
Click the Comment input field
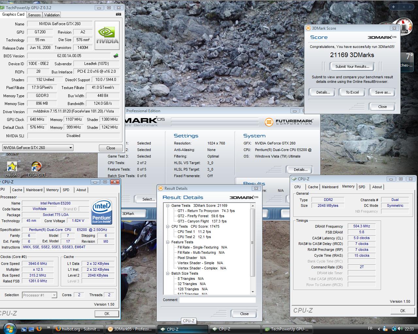tap(217, 300)
